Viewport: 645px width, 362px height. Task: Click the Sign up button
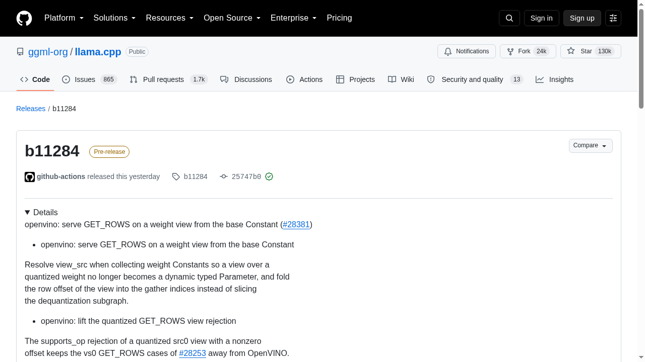point(582,18)
